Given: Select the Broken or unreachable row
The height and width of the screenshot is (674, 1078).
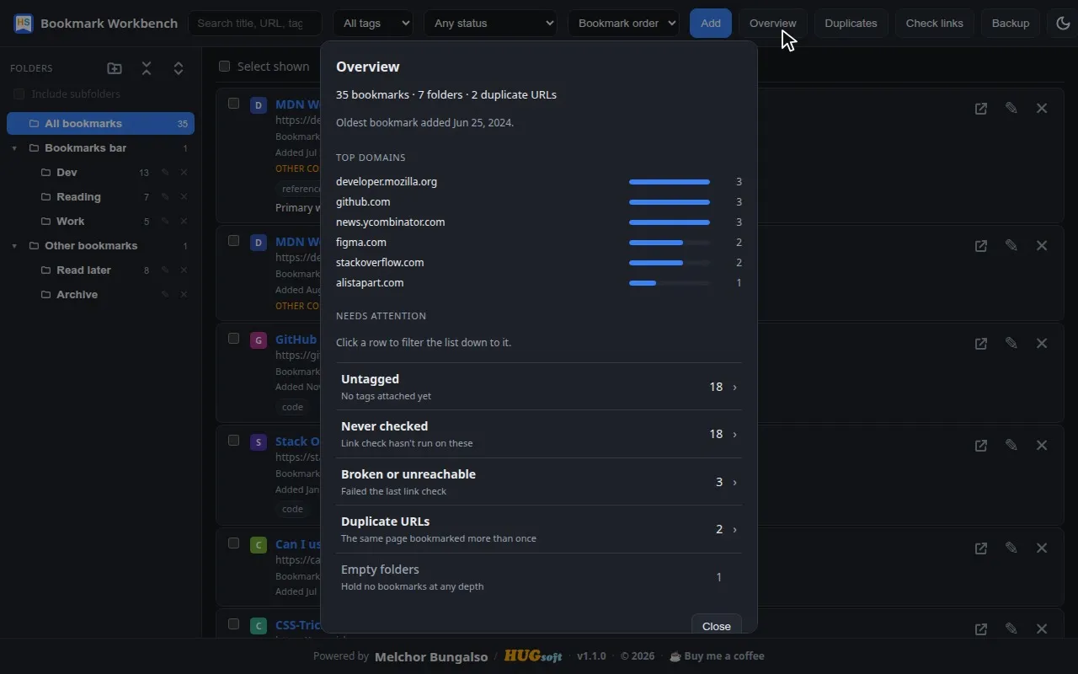Looking at the screenshot, I should pyautogui.click(x=539, y=482).
